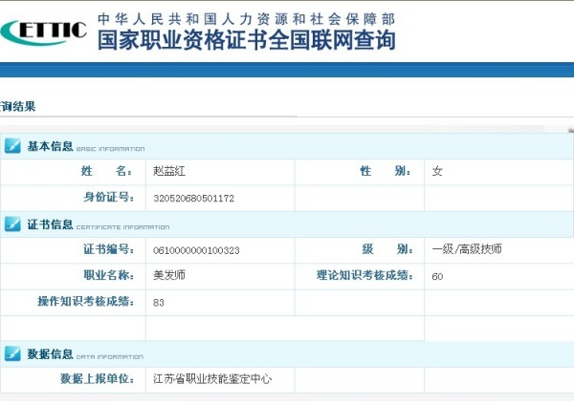Click the theory exam score 60
This screenshot has width=574, height=405.
437,277
